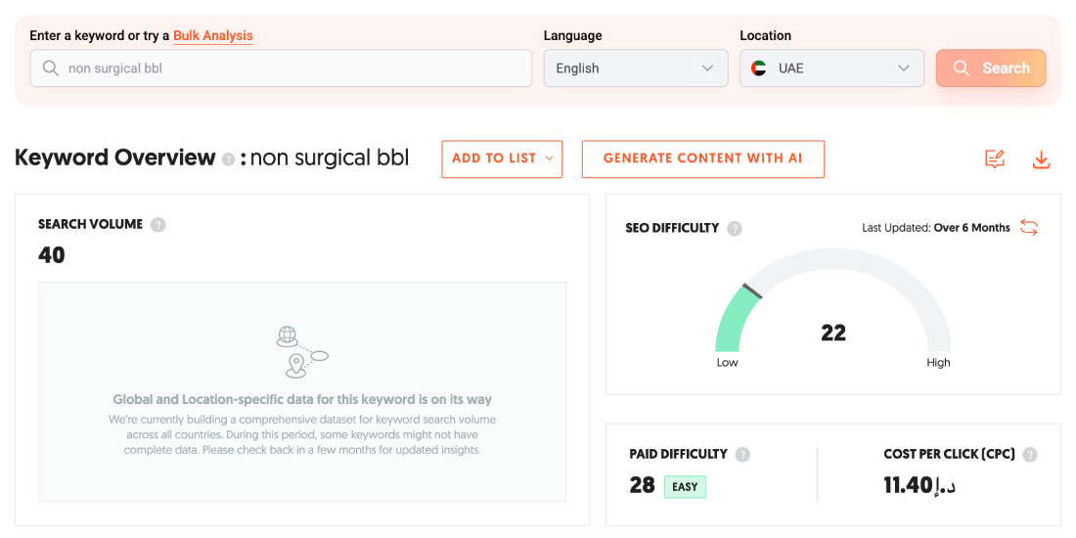
Task: Click the keyword input field
Action: (293, 68)
